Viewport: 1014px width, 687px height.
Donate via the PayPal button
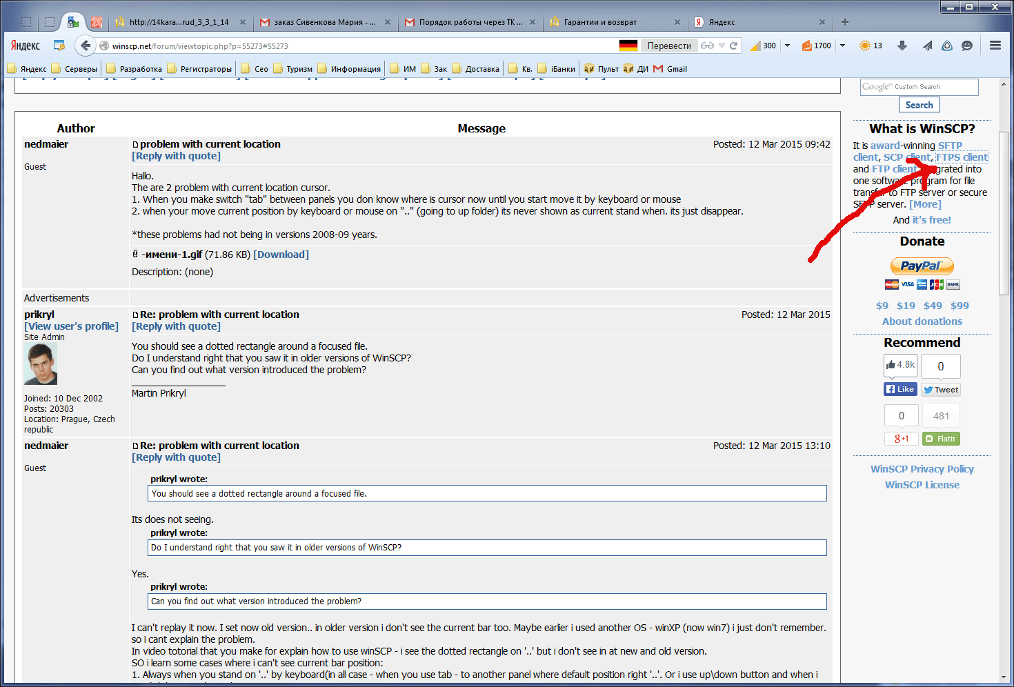pyautogui.click(x=922, y=266)
